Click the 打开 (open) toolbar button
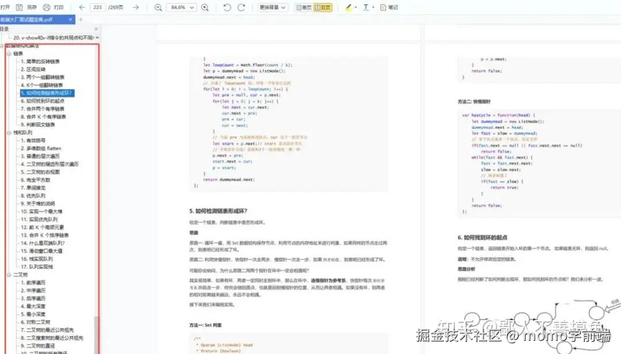 (x=5, y=7)
